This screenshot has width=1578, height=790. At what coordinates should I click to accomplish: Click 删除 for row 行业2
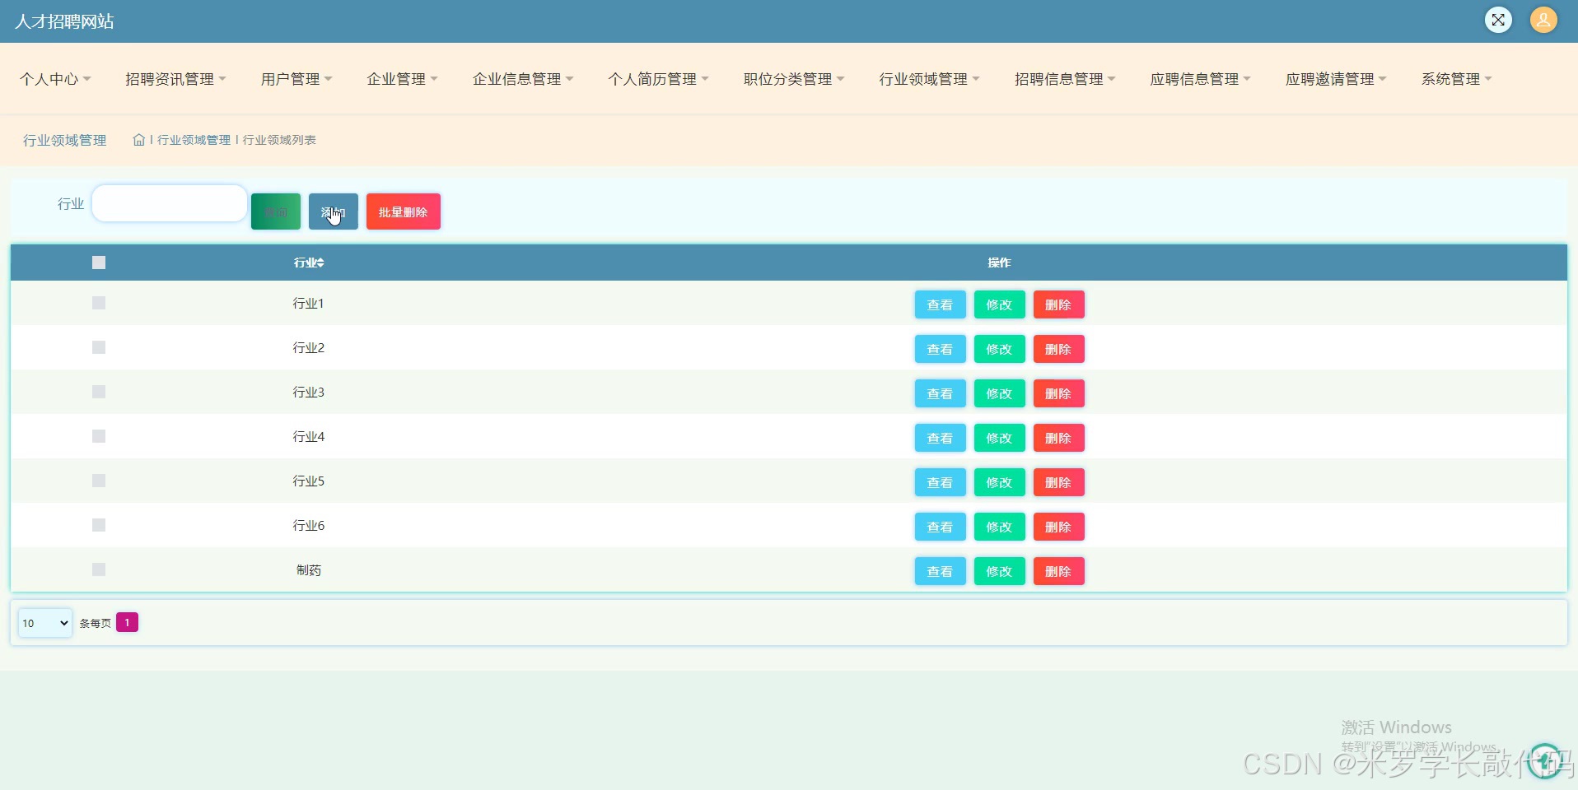(x=1058, y=349)
